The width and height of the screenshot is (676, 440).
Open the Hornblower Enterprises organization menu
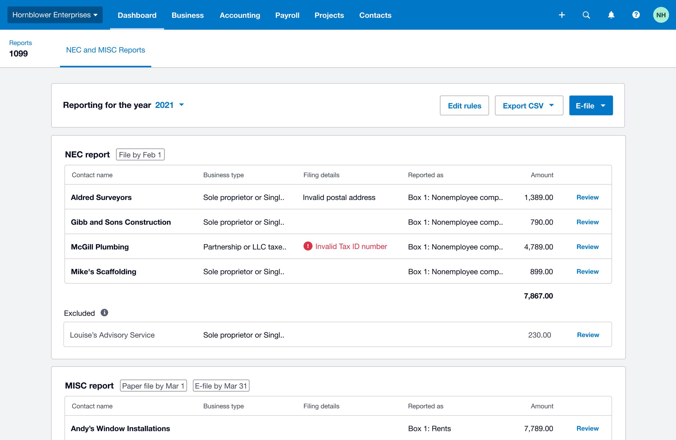[x=55, y=14]
